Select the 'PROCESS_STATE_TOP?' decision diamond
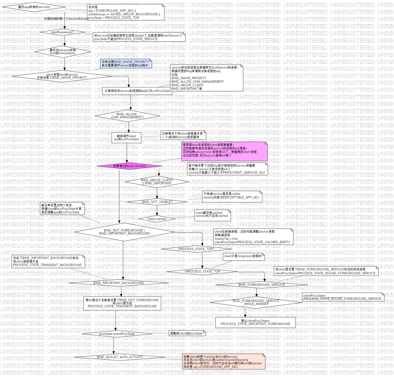Viewport: 394px width, 379px height. click(x=196, y=249)
